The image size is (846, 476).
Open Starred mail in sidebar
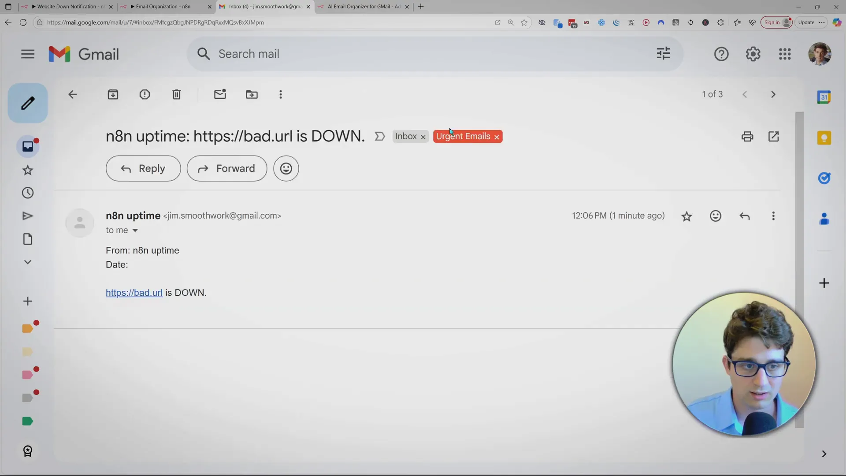[28, 170]
